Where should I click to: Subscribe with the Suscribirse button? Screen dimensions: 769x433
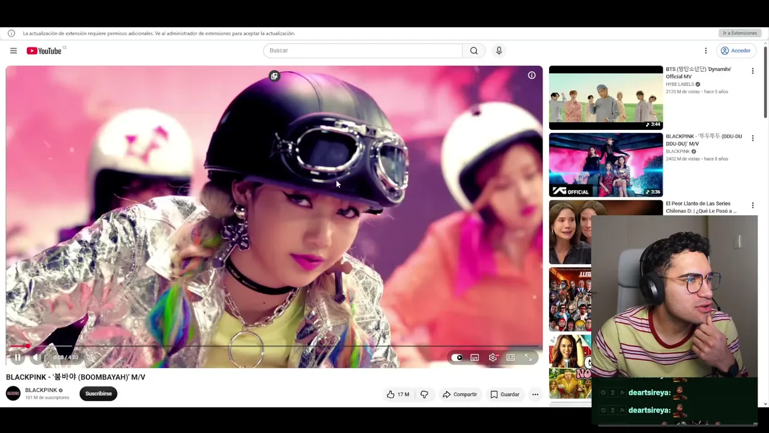click(x=99, y=394)
